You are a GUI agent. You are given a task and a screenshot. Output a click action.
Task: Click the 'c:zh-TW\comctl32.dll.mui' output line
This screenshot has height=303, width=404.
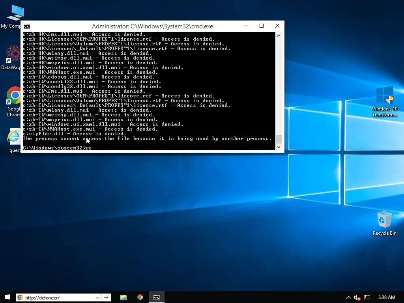[92, 82]
